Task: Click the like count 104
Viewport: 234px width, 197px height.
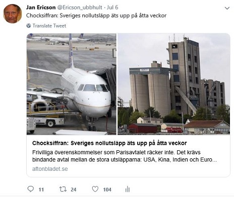Action: [107, 189]
